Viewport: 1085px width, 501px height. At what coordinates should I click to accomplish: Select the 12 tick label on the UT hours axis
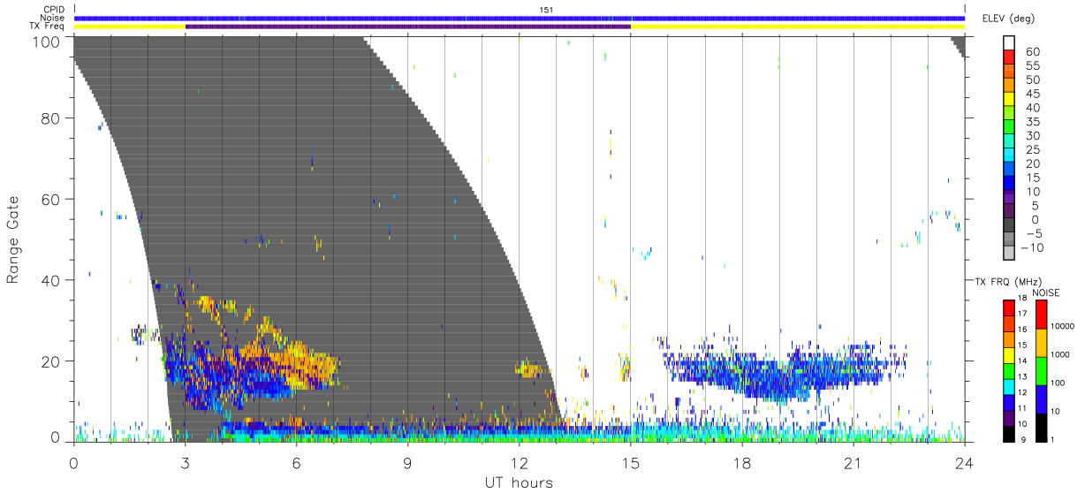520,462
